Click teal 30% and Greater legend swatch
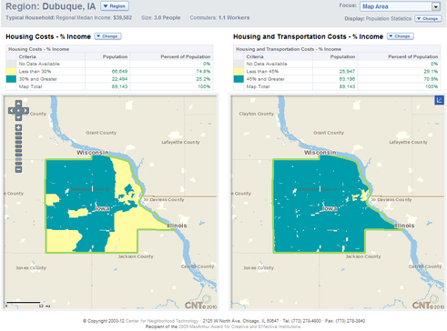The width and height of the screenshot is (447, 331). tap(11, 79)
